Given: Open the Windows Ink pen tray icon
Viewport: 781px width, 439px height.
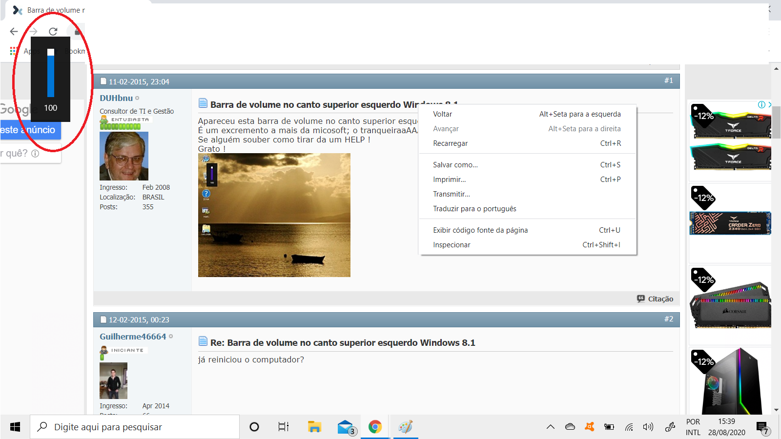Looking at the screenshot, I should 670,427.
